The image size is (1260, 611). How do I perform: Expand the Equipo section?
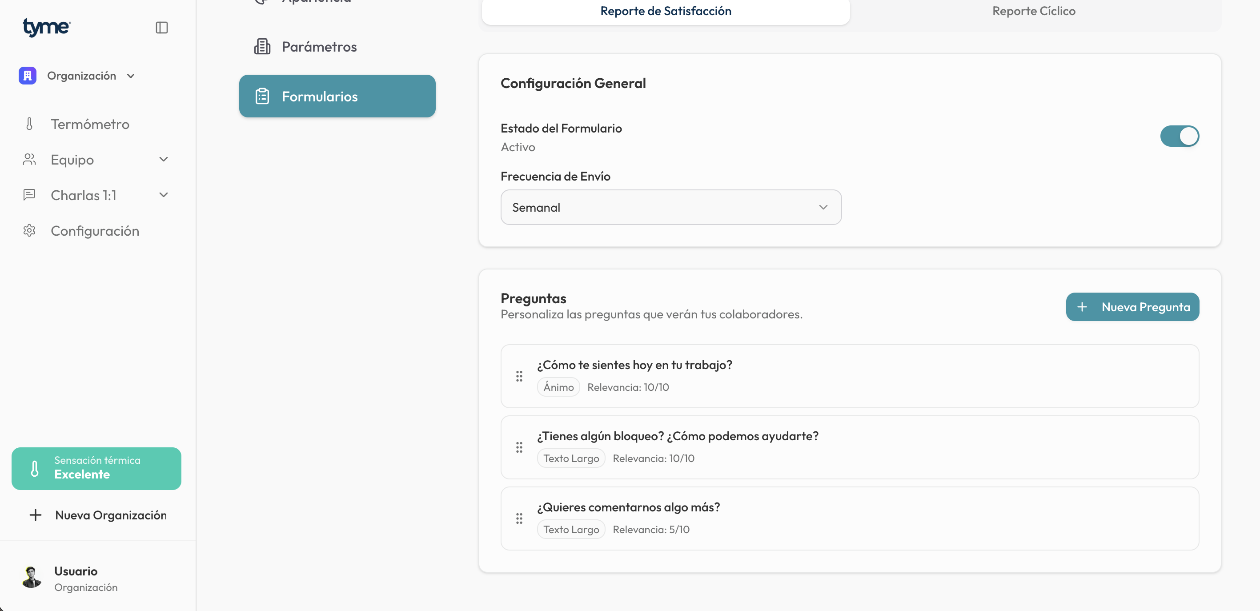tap(164, 159)
